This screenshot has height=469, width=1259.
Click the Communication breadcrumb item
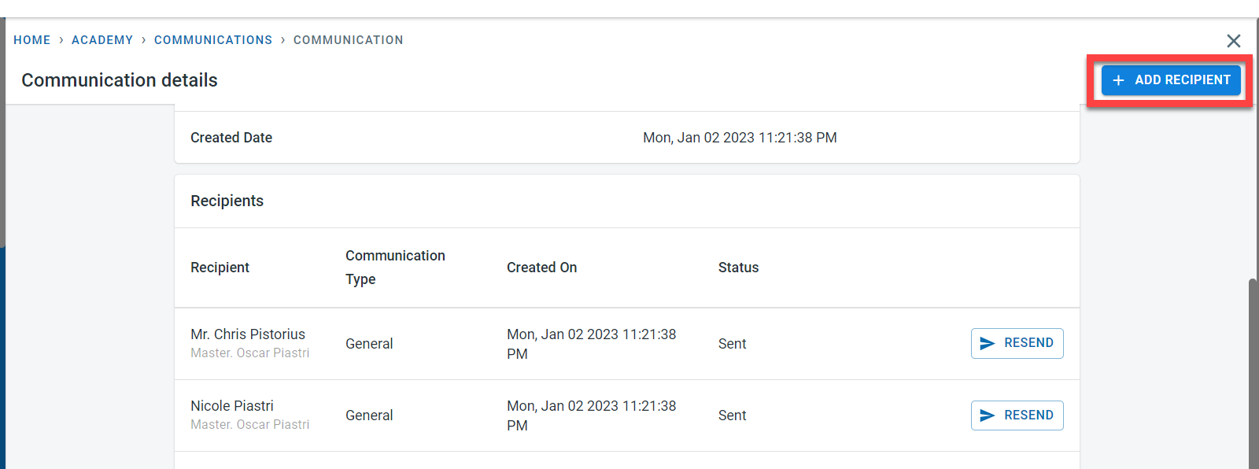click(x=348, y=40)
